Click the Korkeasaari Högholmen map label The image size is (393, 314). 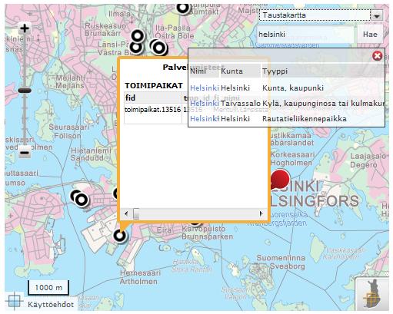[x=292, y=159]
